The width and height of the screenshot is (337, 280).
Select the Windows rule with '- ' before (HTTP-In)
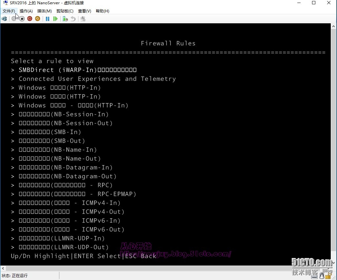pyautogui.click(x=70, y=105)
